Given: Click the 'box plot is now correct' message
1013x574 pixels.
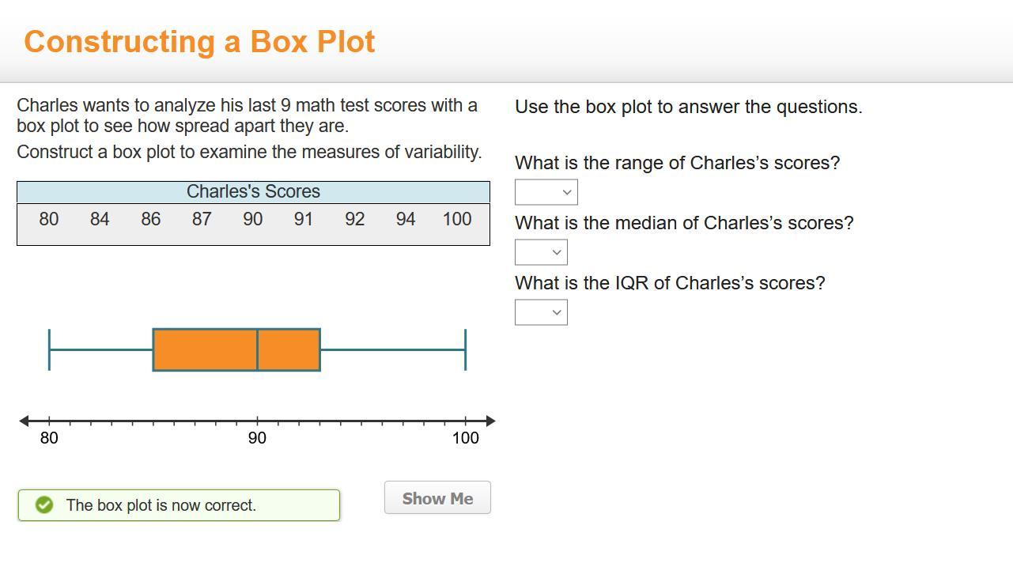Looking at the screenshot, I should [161, 505].
